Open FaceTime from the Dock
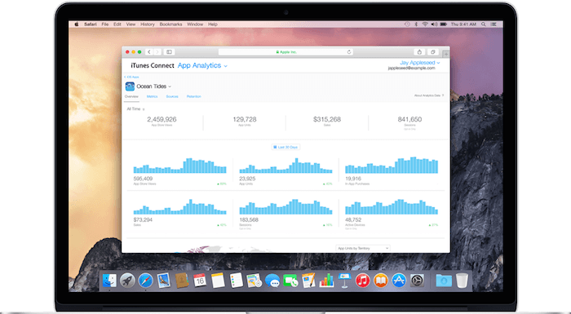571x314 pixels. (x=290, y=281)
